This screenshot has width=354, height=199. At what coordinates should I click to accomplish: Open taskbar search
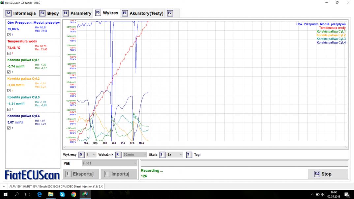pos(16,194)
